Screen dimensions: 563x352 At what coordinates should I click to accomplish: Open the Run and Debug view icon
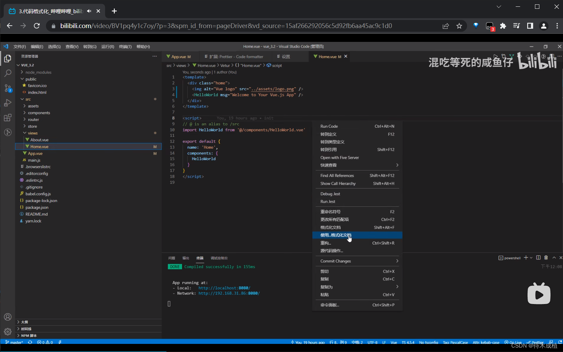coord(7,103)
